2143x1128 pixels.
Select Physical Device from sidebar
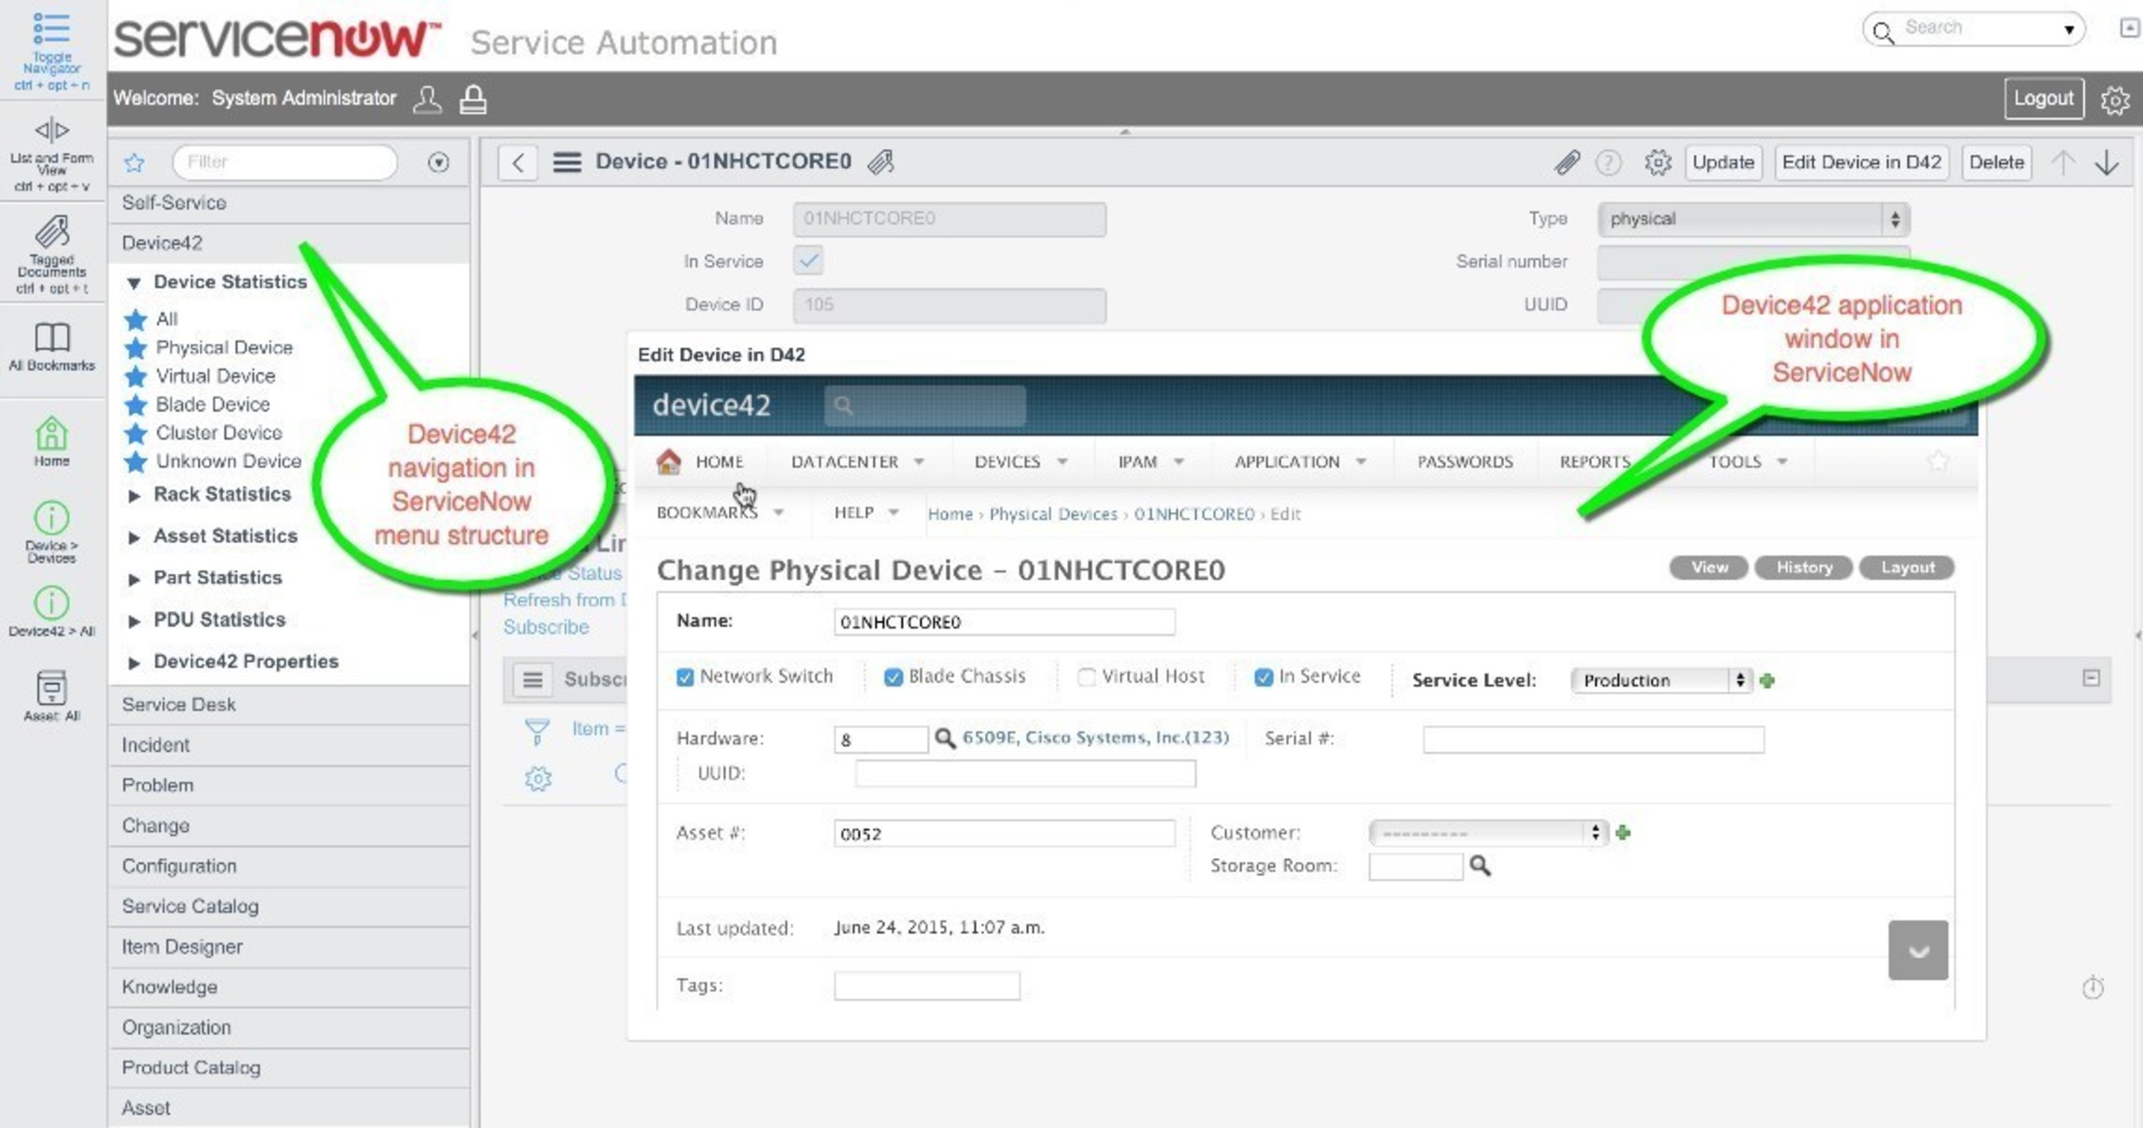point(222,346)
